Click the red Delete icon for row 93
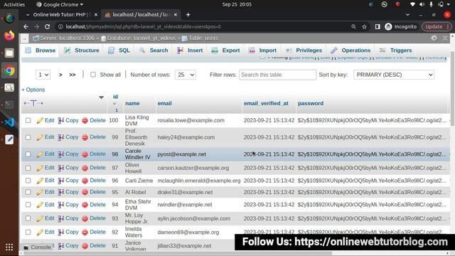 [x=85, y=218]
